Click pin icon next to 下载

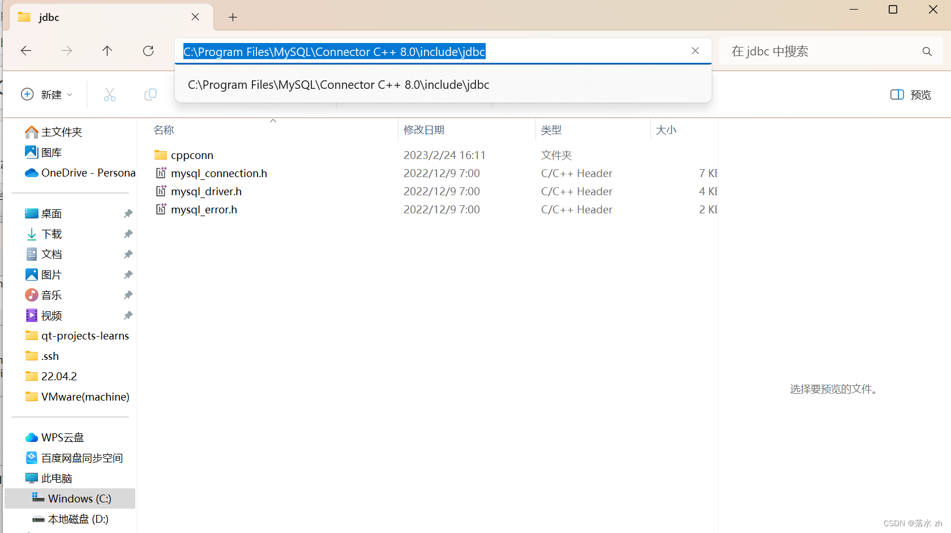(128, 234)
